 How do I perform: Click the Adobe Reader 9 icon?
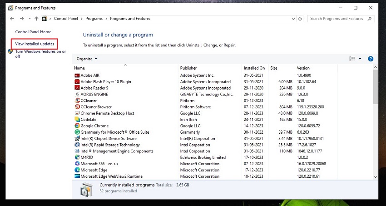(x=77, y=88)
